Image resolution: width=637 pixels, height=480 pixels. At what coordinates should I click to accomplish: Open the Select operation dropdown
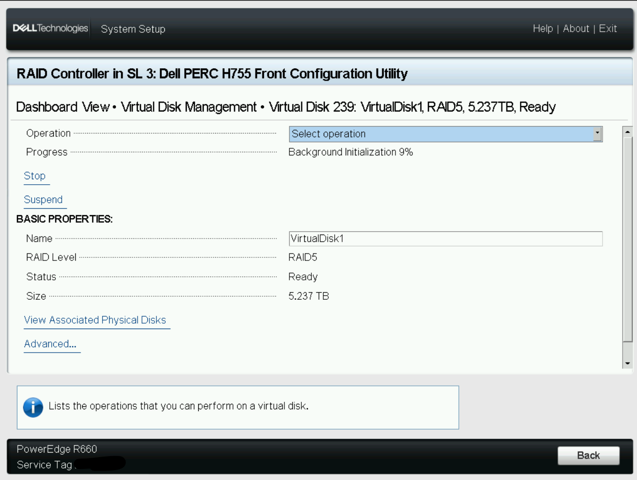pyautogui.click(x=445, y=134)
